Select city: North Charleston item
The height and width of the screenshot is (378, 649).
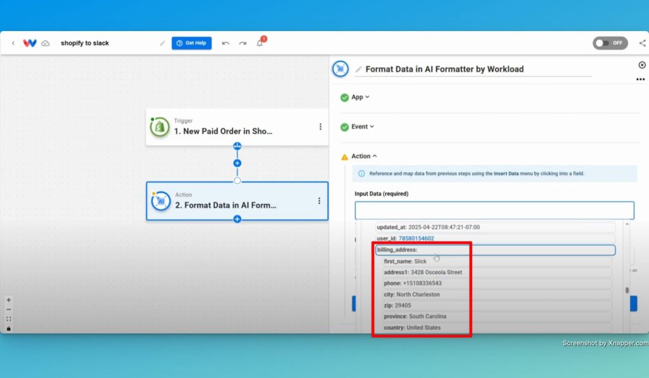point(497,294)
